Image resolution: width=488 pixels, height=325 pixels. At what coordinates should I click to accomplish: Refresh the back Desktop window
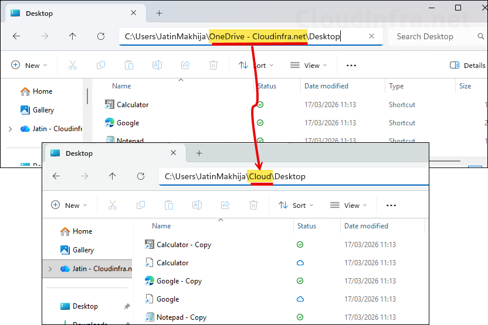point(101,36)
